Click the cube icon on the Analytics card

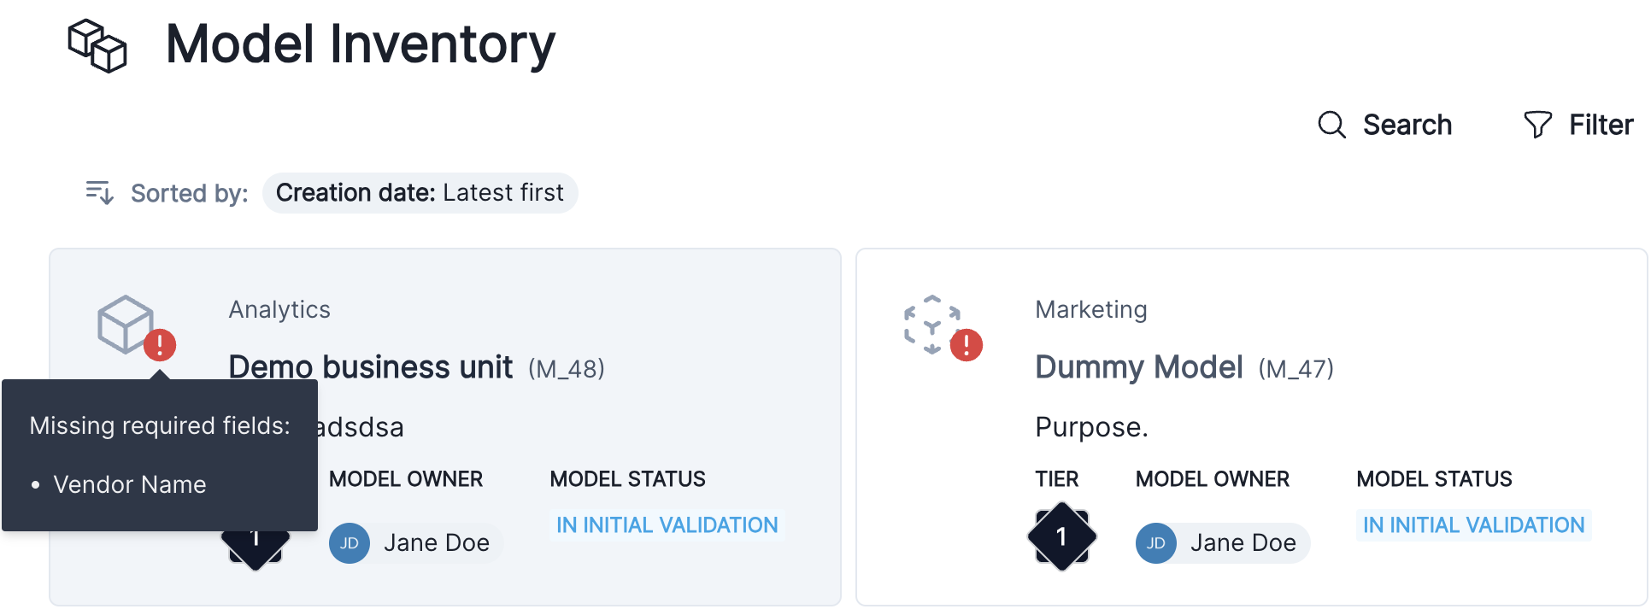[x=126, y=325]
